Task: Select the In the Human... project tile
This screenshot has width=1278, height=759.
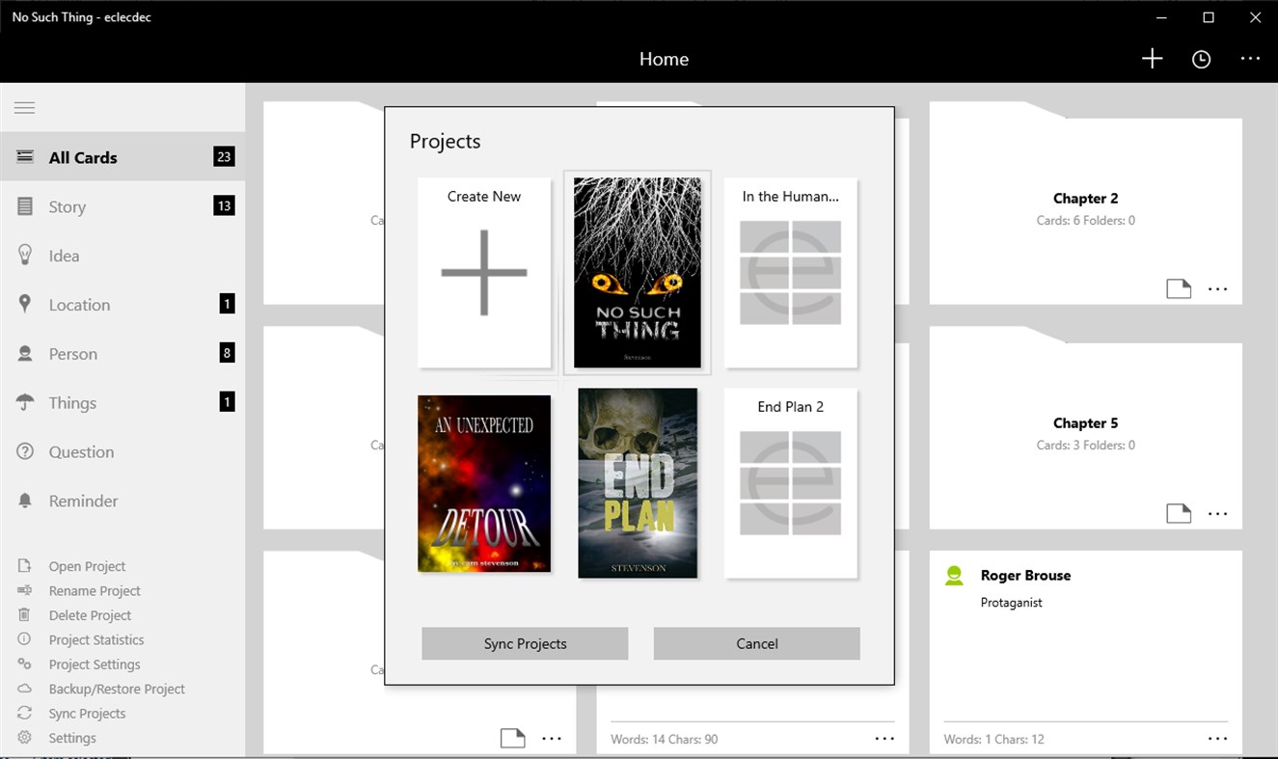Action: coord(791,273)
